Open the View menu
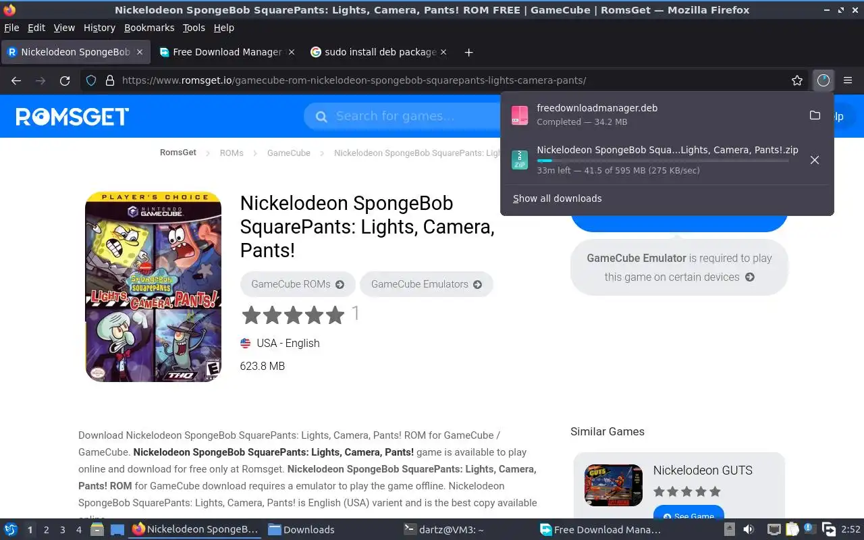Image resolution: width=864 pixels, height=540 pixels. click(64, 28)
